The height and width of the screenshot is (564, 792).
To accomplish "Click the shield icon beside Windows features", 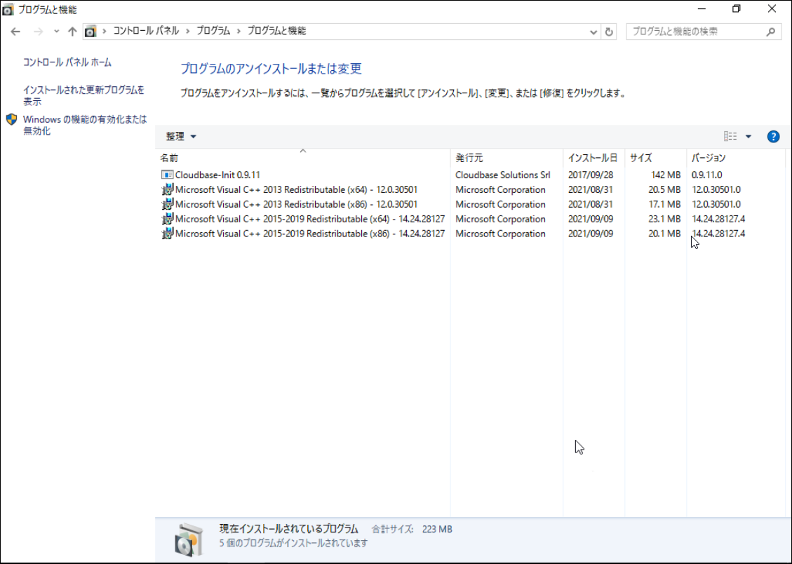I will [x=12, y=120].
